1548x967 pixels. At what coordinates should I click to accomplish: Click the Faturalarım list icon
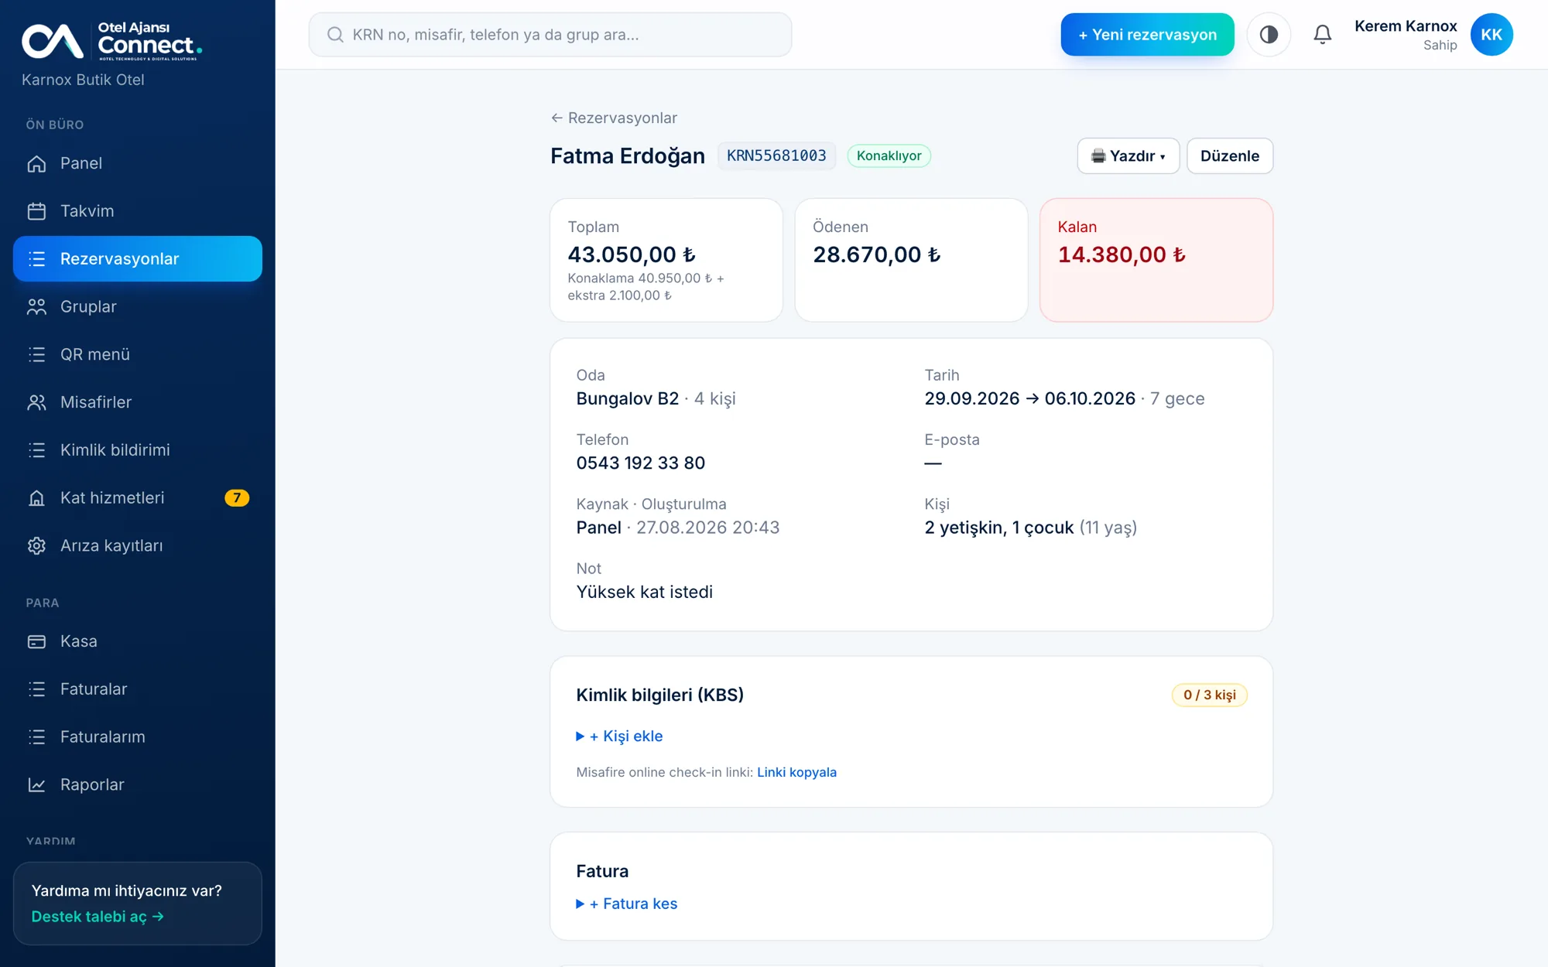[x=36, y=737]
